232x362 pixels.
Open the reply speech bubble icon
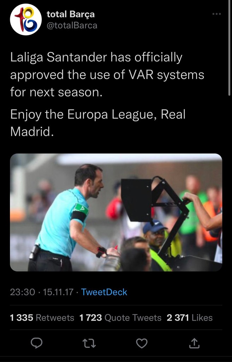click(x=37, y=343)
